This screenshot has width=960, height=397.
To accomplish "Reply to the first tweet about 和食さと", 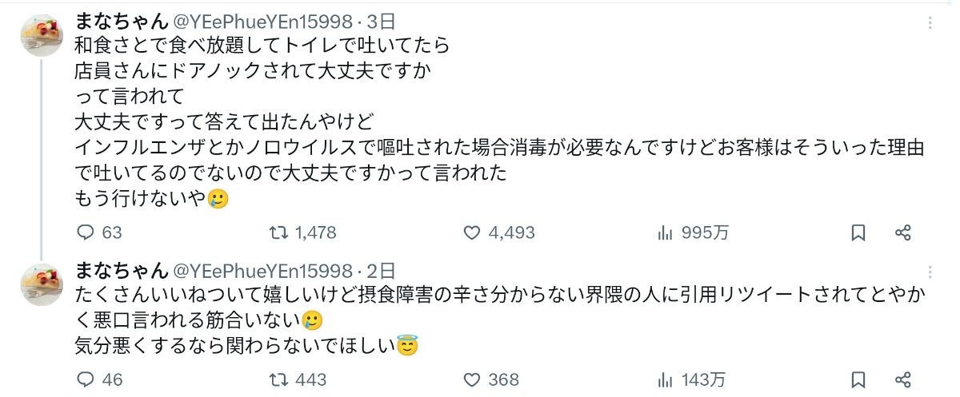I will [x=86, y=232].
